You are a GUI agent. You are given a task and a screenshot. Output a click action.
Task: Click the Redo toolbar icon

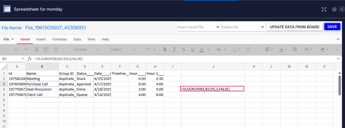point(26,49)
